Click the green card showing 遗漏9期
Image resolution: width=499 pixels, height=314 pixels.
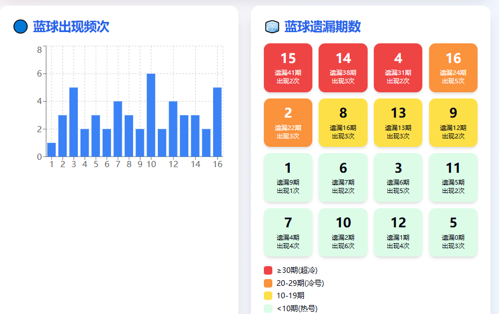point(288,177)
